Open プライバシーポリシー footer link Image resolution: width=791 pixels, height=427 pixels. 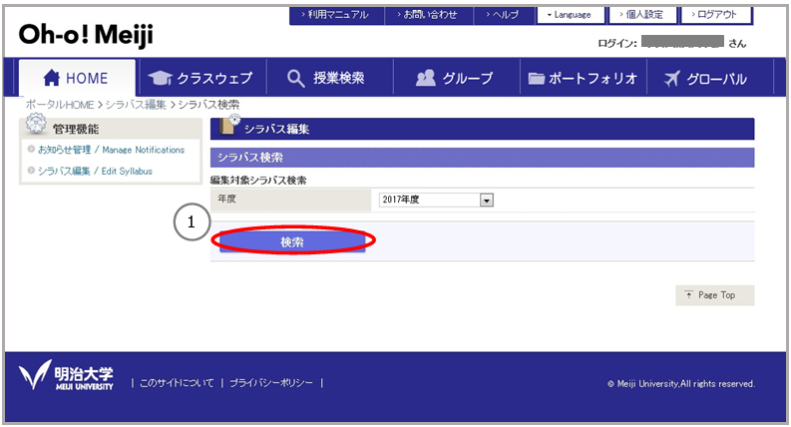[x=271, y=383]
